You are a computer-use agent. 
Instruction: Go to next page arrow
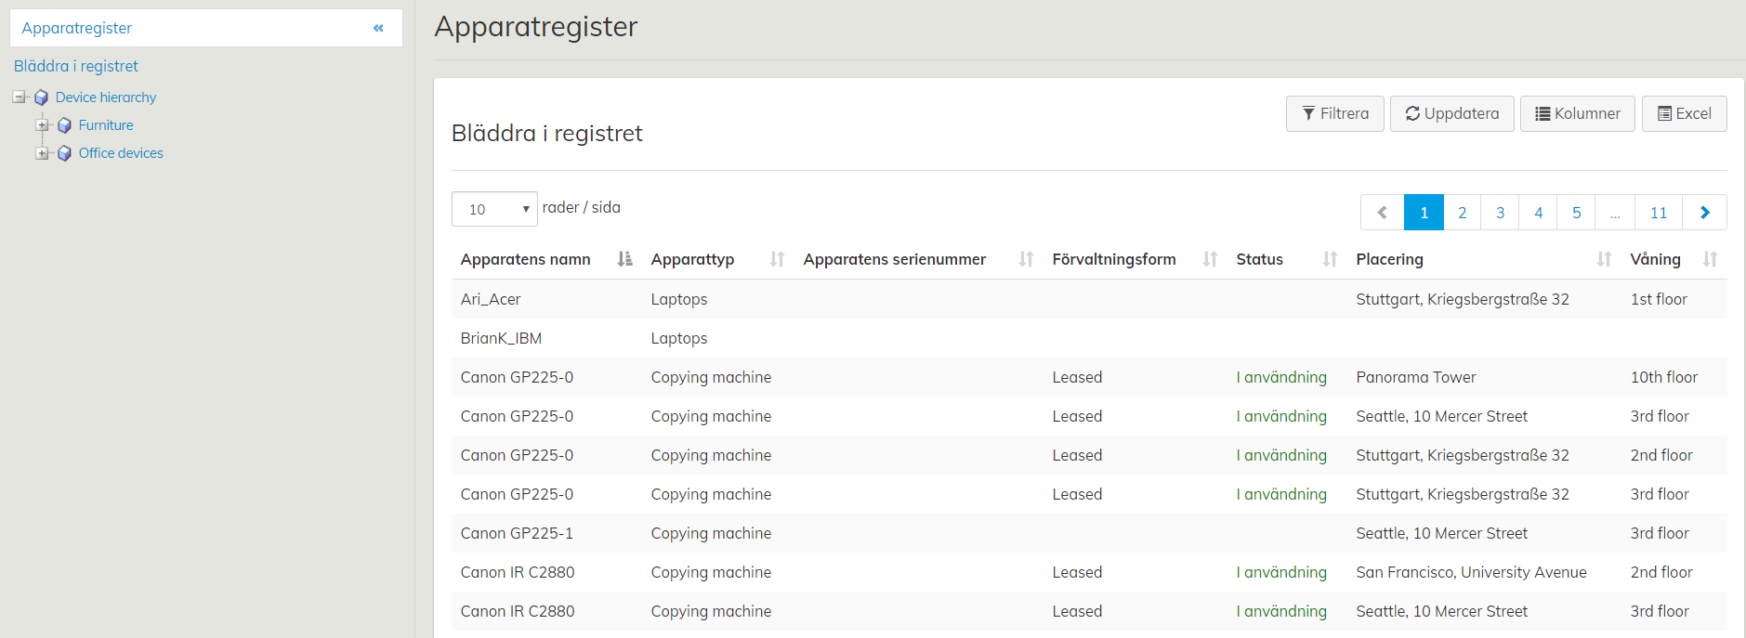click(1705, 213)
